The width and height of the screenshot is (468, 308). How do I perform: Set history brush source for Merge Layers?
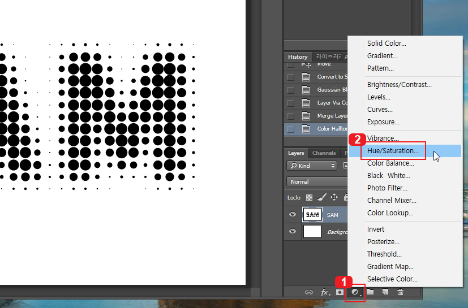[291, 116]
